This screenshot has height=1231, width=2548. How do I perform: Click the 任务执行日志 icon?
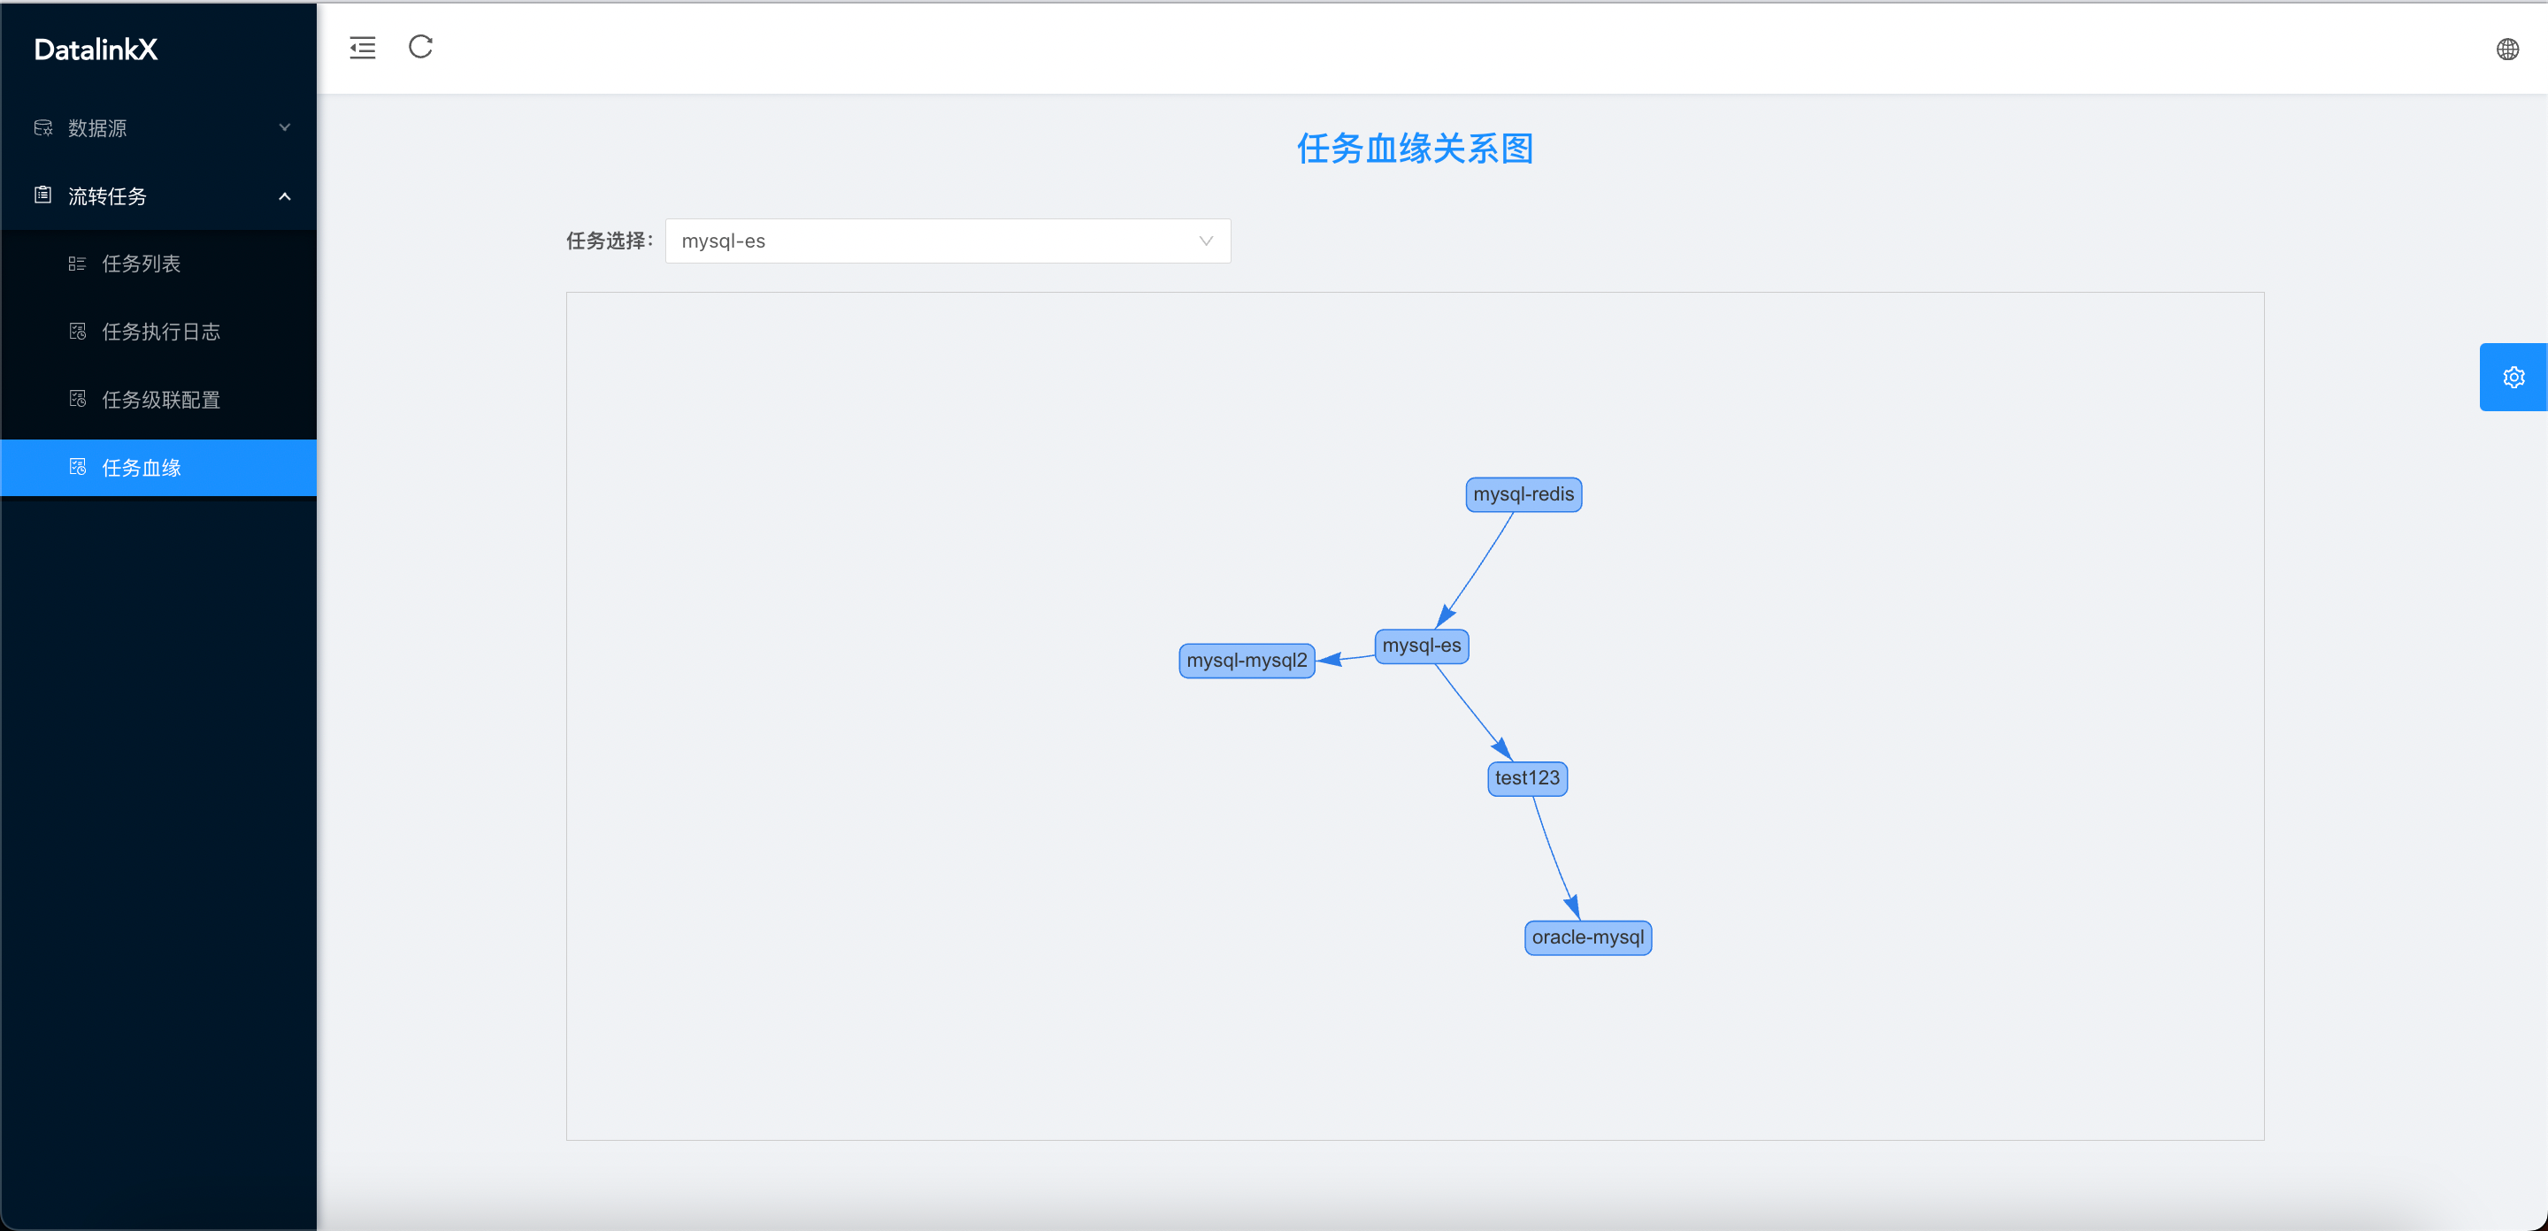[x=77, y=332]
